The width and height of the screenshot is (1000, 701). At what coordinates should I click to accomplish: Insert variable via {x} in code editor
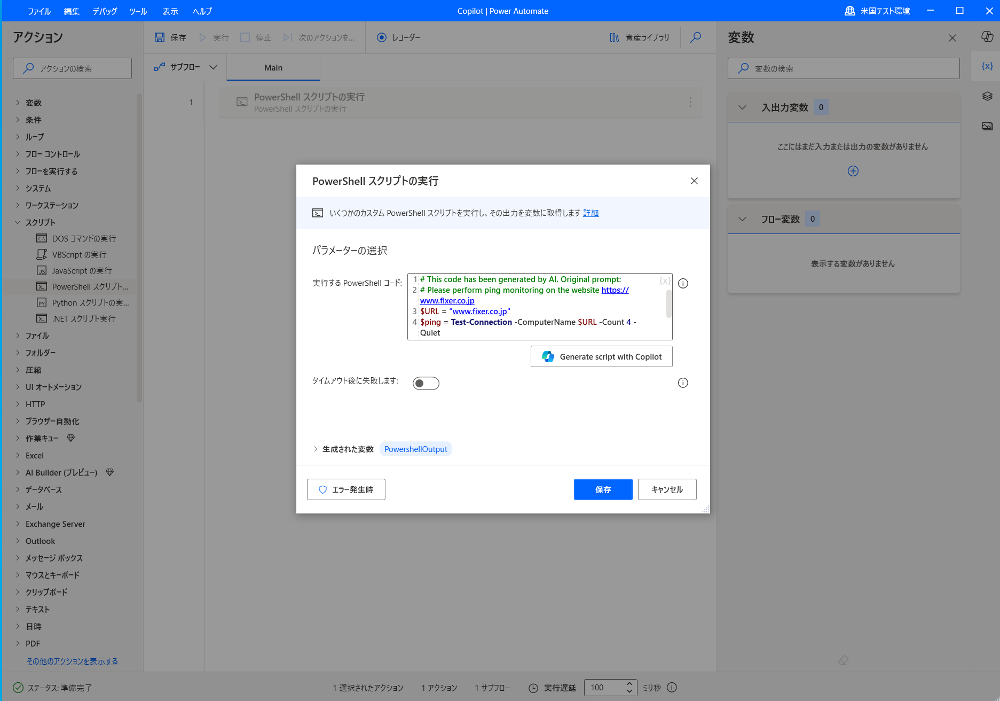click(x=665, y=281)
